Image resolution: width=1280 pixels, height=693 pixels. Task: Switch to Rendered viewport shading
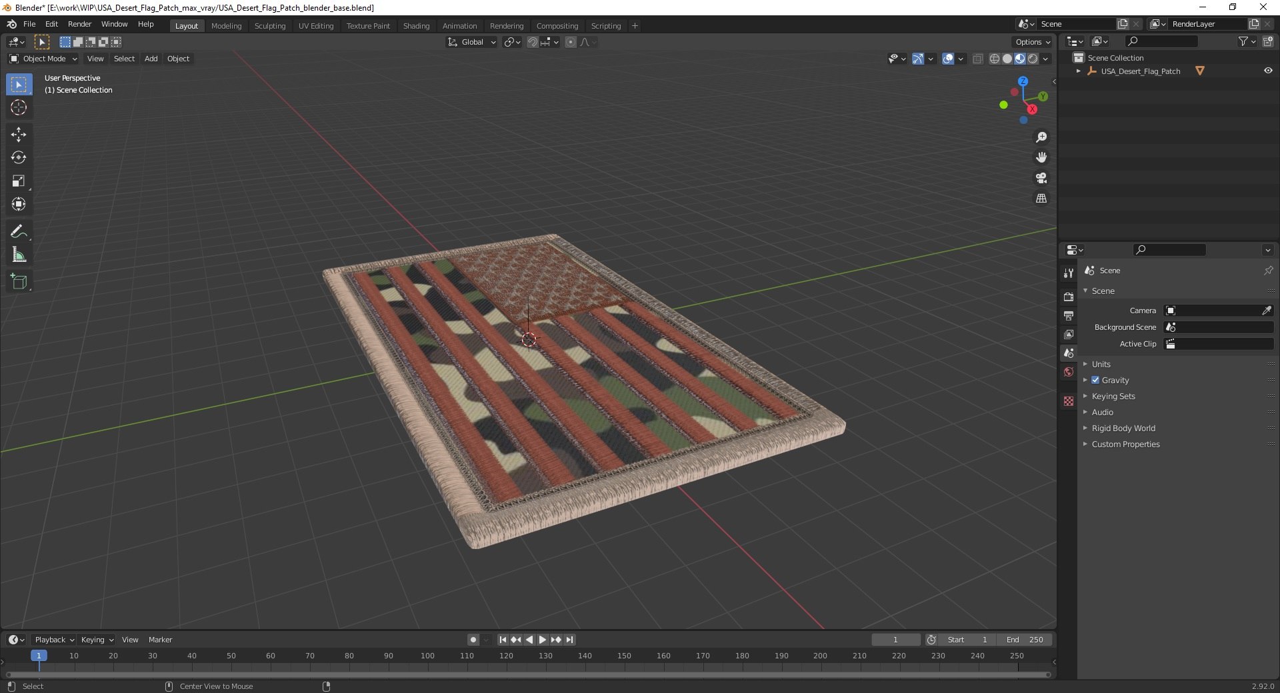(1033, 59)
